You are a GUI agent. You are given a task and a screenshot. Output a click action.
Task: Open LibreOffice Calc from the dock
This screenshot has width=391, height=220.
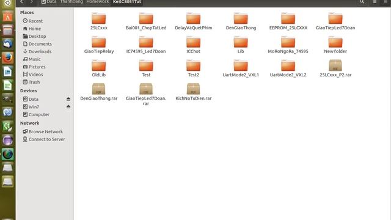pos(7,86)
